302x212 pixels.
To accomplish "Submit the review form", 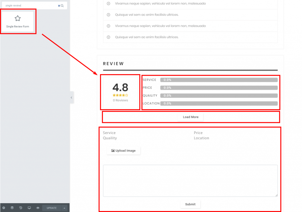I will (190, 204).
